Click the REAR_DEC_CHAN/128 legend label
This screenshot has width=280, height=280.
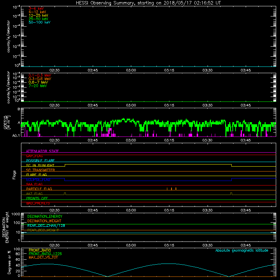[46, 225]
